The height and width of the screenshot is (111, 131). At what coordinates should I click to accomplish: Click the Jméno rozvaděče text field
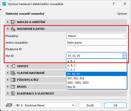(97, 43)
